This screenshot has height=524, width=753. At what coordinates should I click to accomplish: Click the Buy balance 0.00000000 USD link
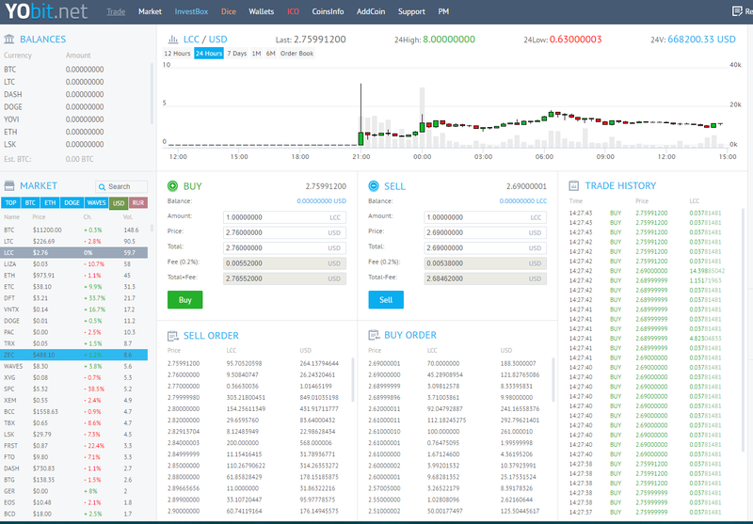click(321, 201)
